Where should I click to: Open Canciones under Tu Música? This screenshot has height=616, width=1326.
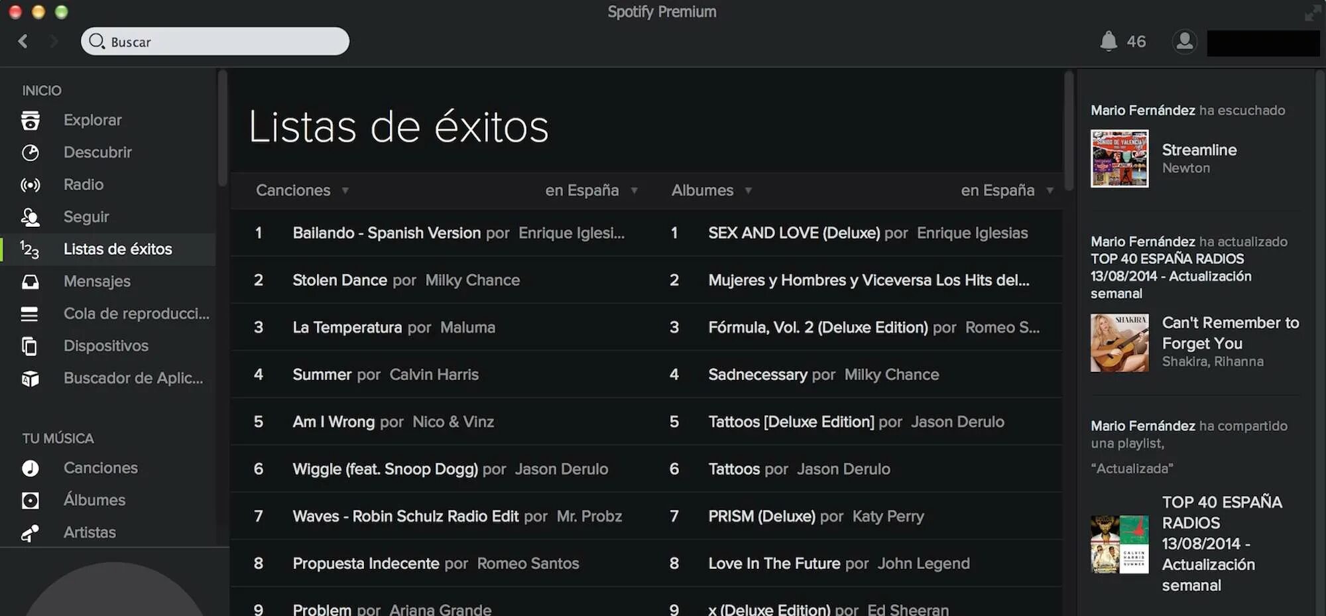[x=100, y=468]
